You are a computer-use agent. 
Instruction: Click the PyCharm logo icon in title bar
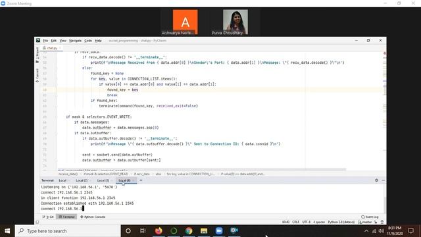38,40
